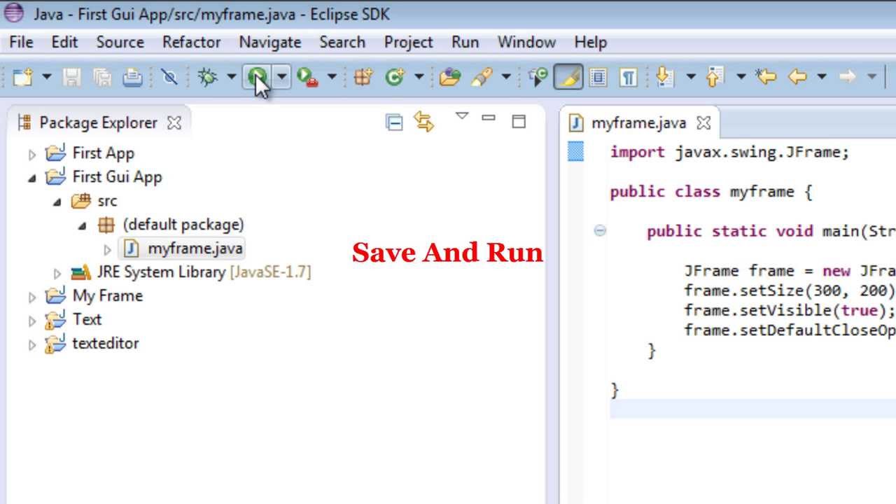Open the Search dropdown arrow
The height and width of the screenshot is (504, 896).
[x=505, y=76]
